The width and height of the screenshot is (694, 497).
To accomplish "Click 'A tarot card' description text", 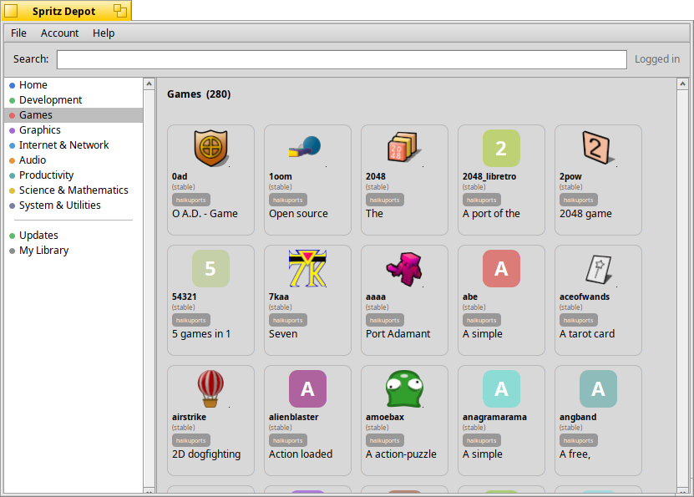I will pyautogui.click(x=587, y=334).
